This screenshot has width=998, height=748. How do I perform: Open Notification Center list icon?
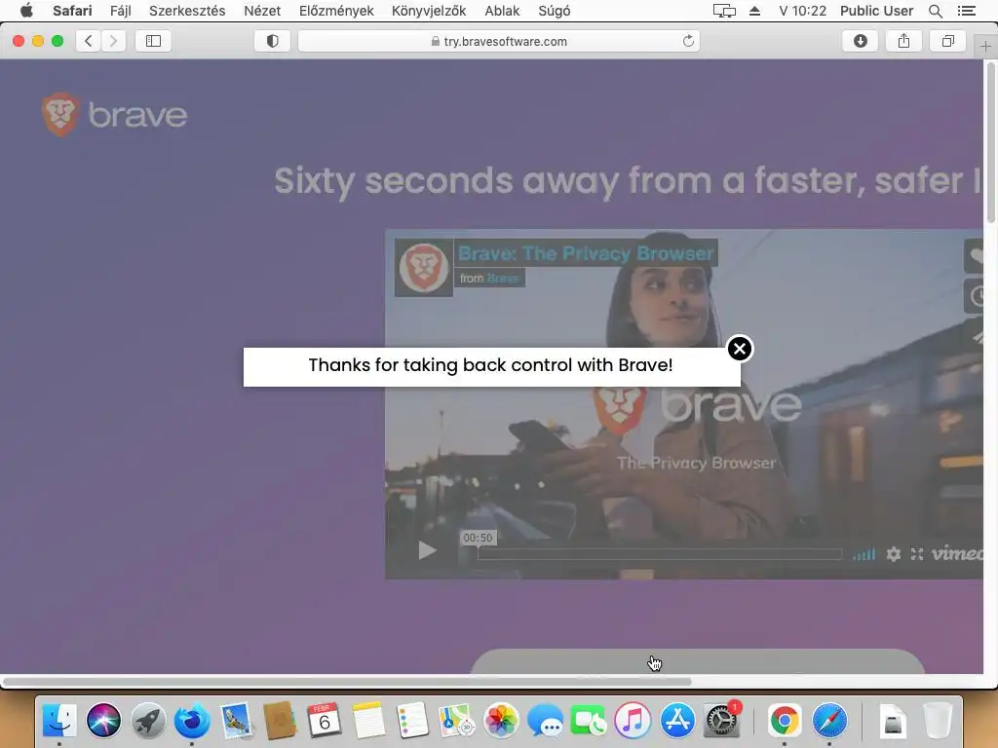(966, 11)
